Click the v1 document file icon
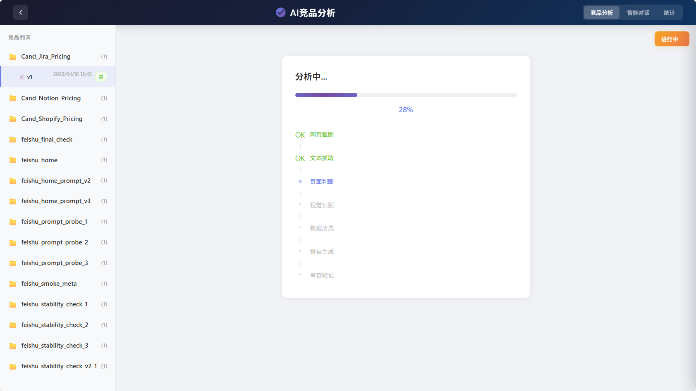The image size is (696, 391). [22, 77]
